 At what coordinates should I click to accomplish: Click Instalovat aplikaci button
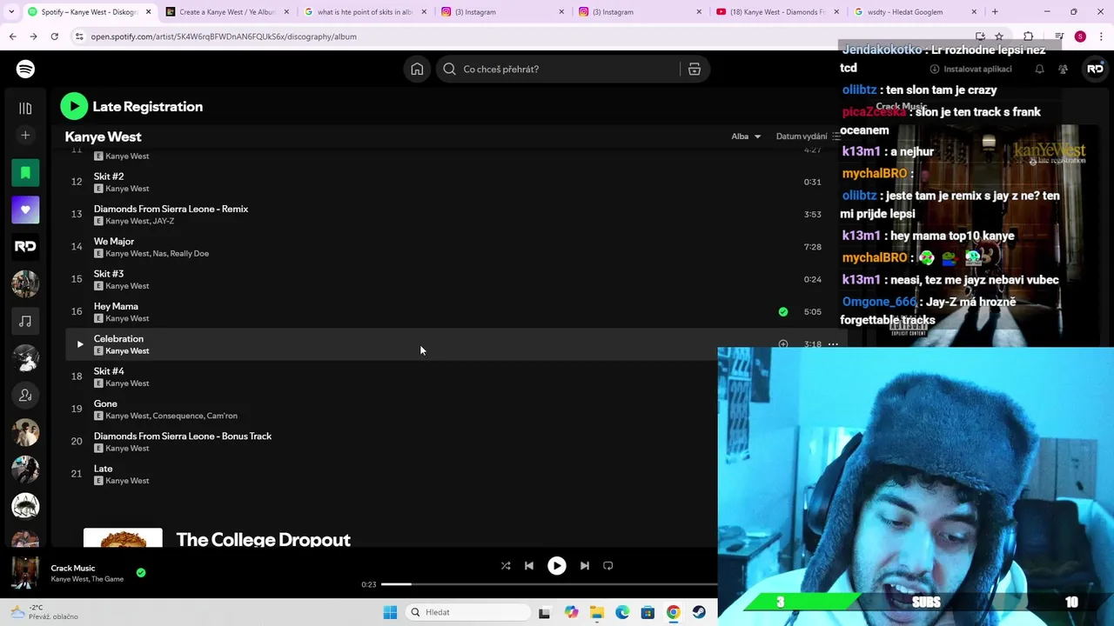970,69
